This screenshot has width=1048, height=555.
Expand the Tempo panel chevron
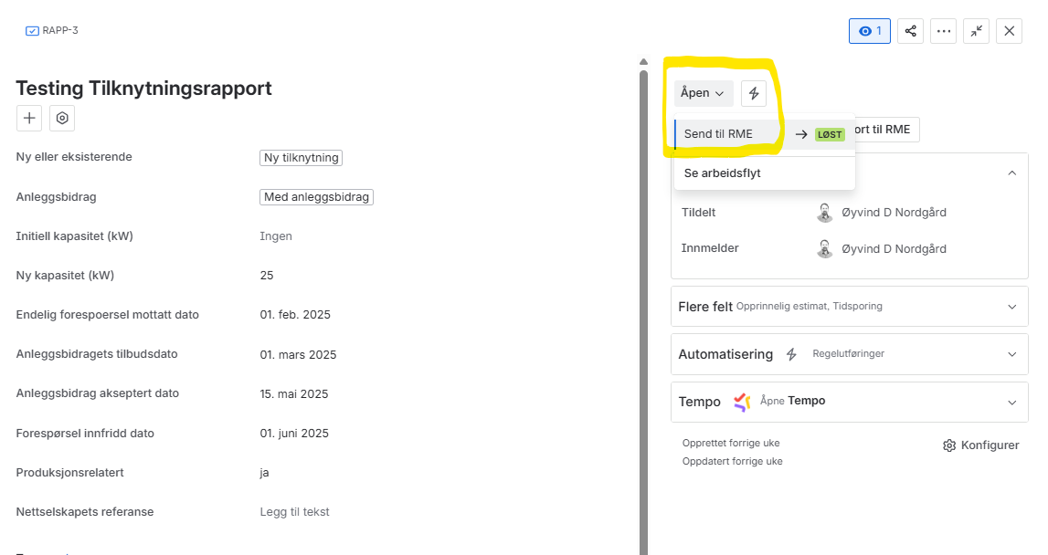point(1011,403)
